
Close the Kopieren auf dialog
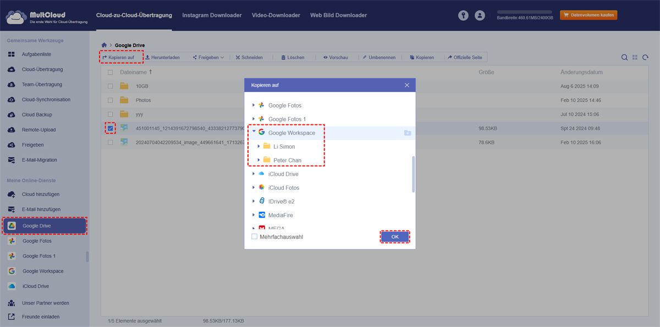click(x=407, y=85)
